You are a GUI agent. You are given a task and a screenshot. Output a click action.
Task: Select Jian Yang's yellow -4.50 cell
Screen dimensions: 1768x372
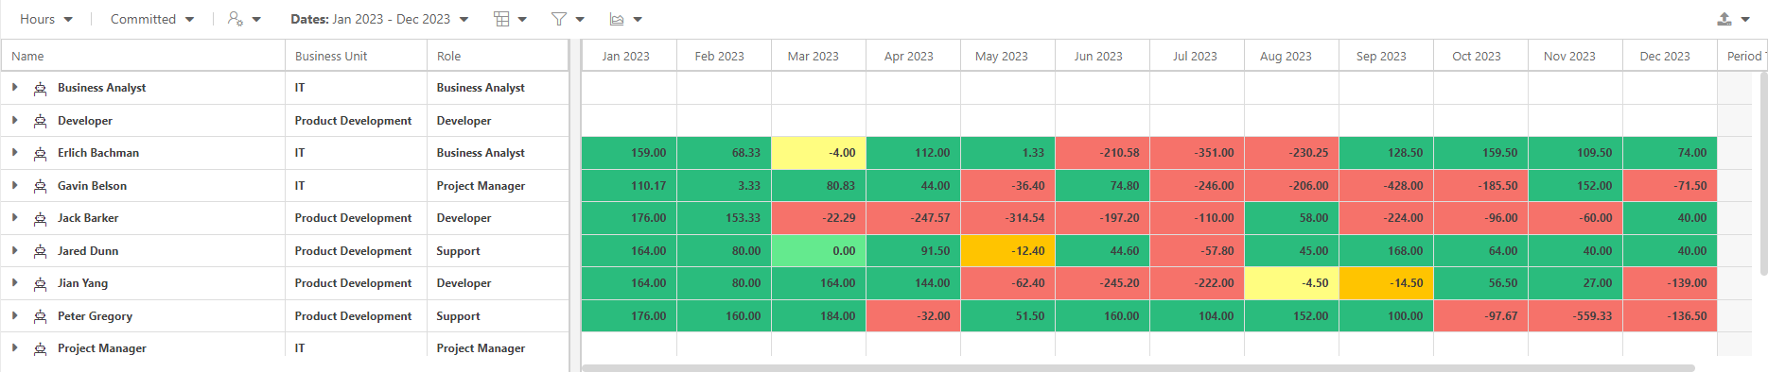pos(1291,283)
